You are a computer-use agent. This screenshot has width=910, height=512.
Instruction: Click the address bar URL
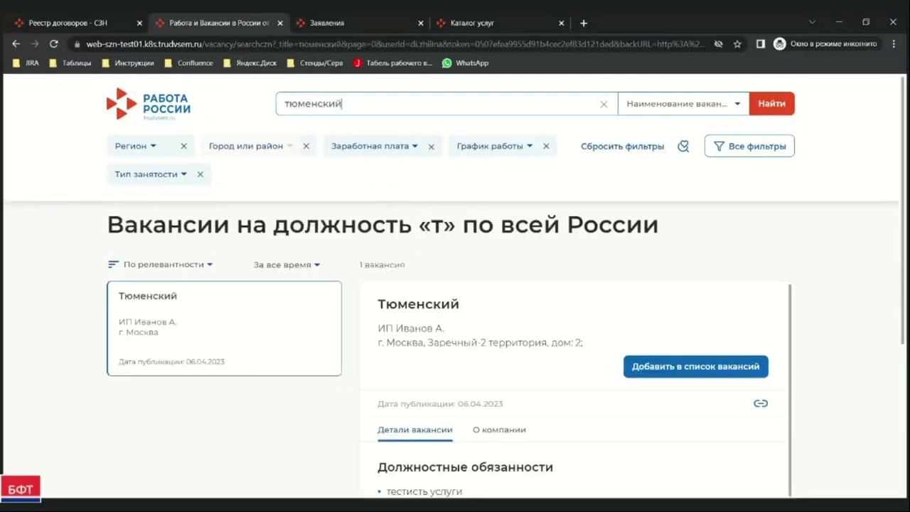395,44
